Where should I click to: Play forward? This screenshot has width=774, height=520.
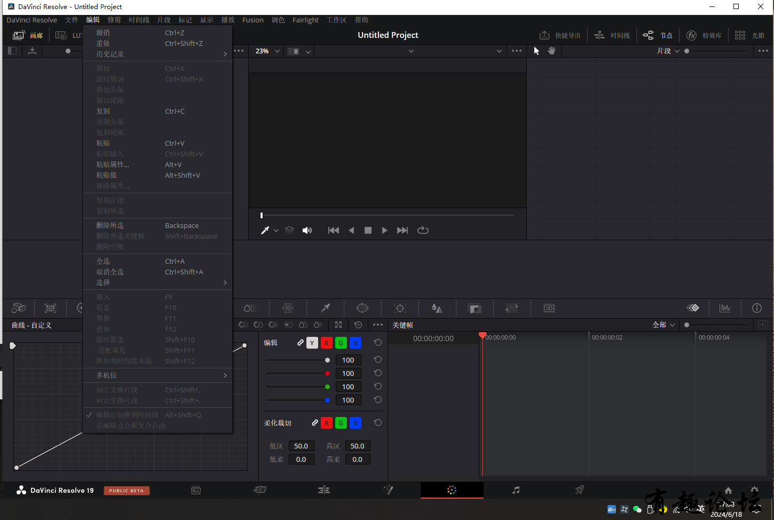(384, 230)
